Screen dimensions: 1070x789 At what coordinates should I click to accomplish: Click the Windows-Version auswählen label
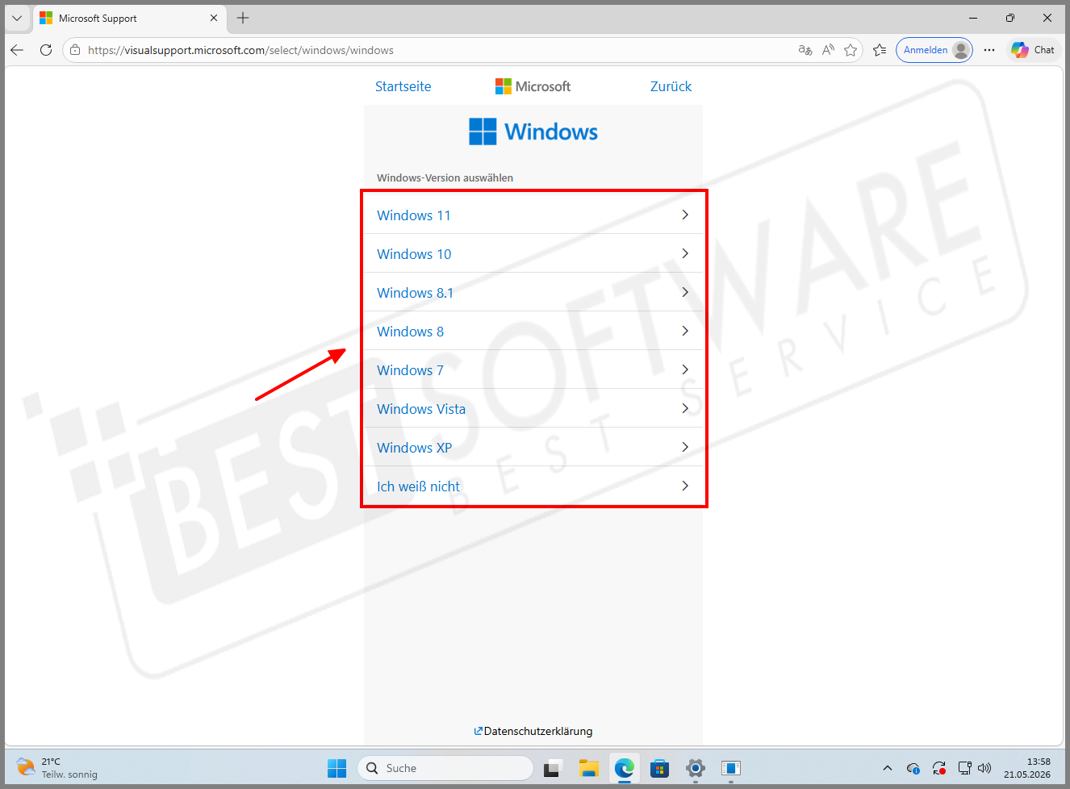click(x=445, y=177)
